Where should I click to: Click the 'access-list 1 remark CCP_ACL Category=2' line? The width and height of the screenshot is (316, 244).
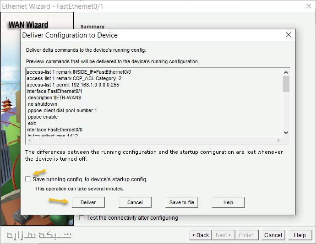[x=74, y=78]
